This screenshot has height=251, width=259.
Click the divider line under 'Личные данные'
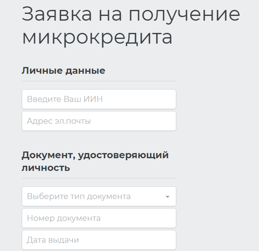[99, 81]
